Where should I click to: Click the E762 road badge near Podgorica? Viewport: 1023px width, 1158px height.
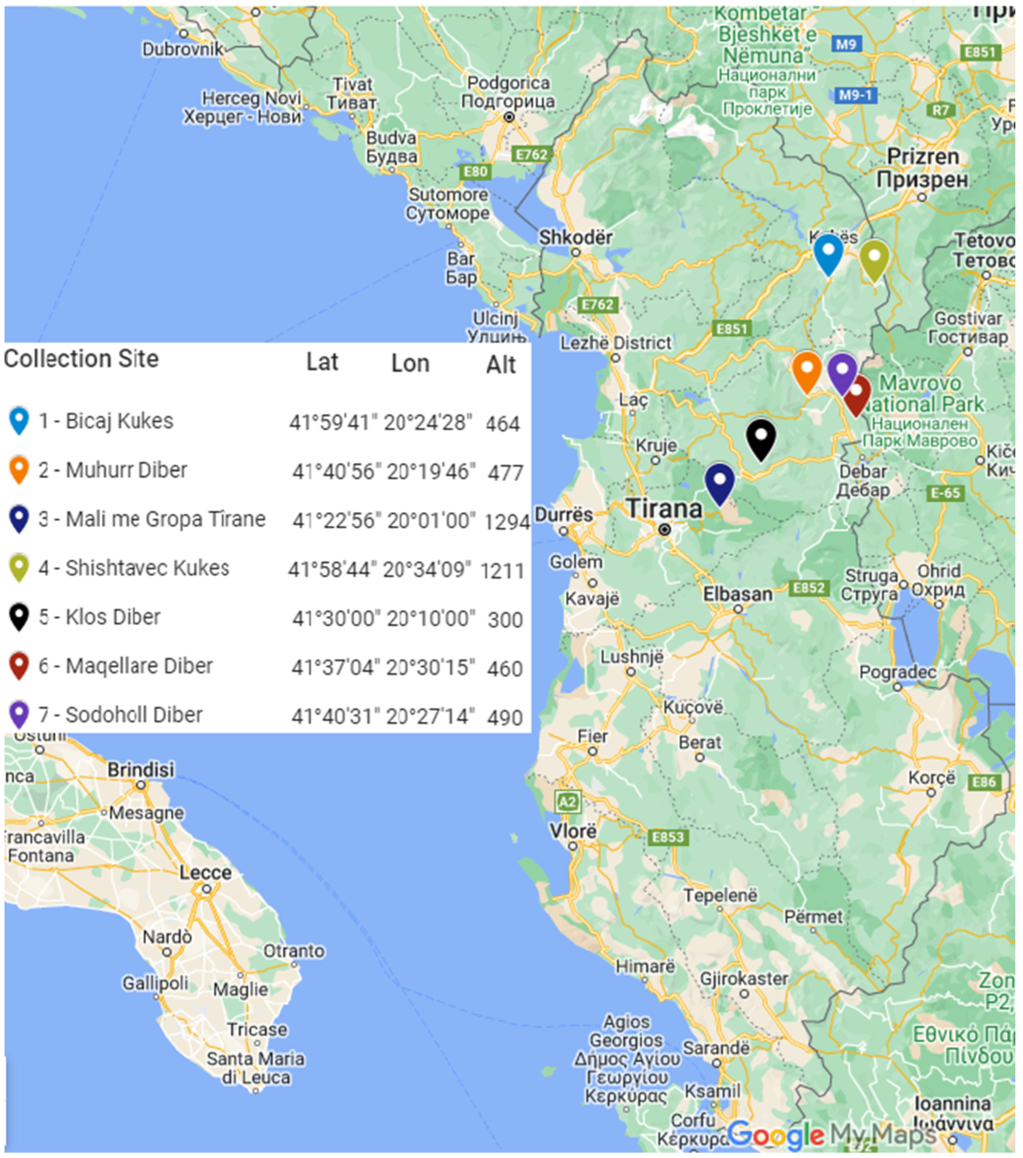pos(531,154)
